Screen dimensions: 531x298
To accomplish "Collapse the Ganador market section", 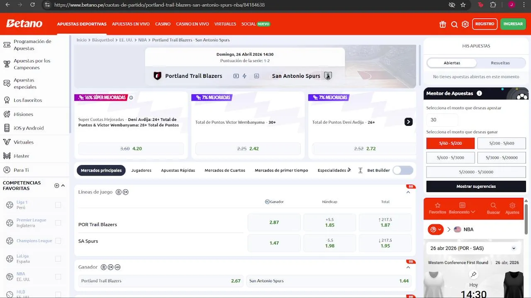I will point(408,267).
